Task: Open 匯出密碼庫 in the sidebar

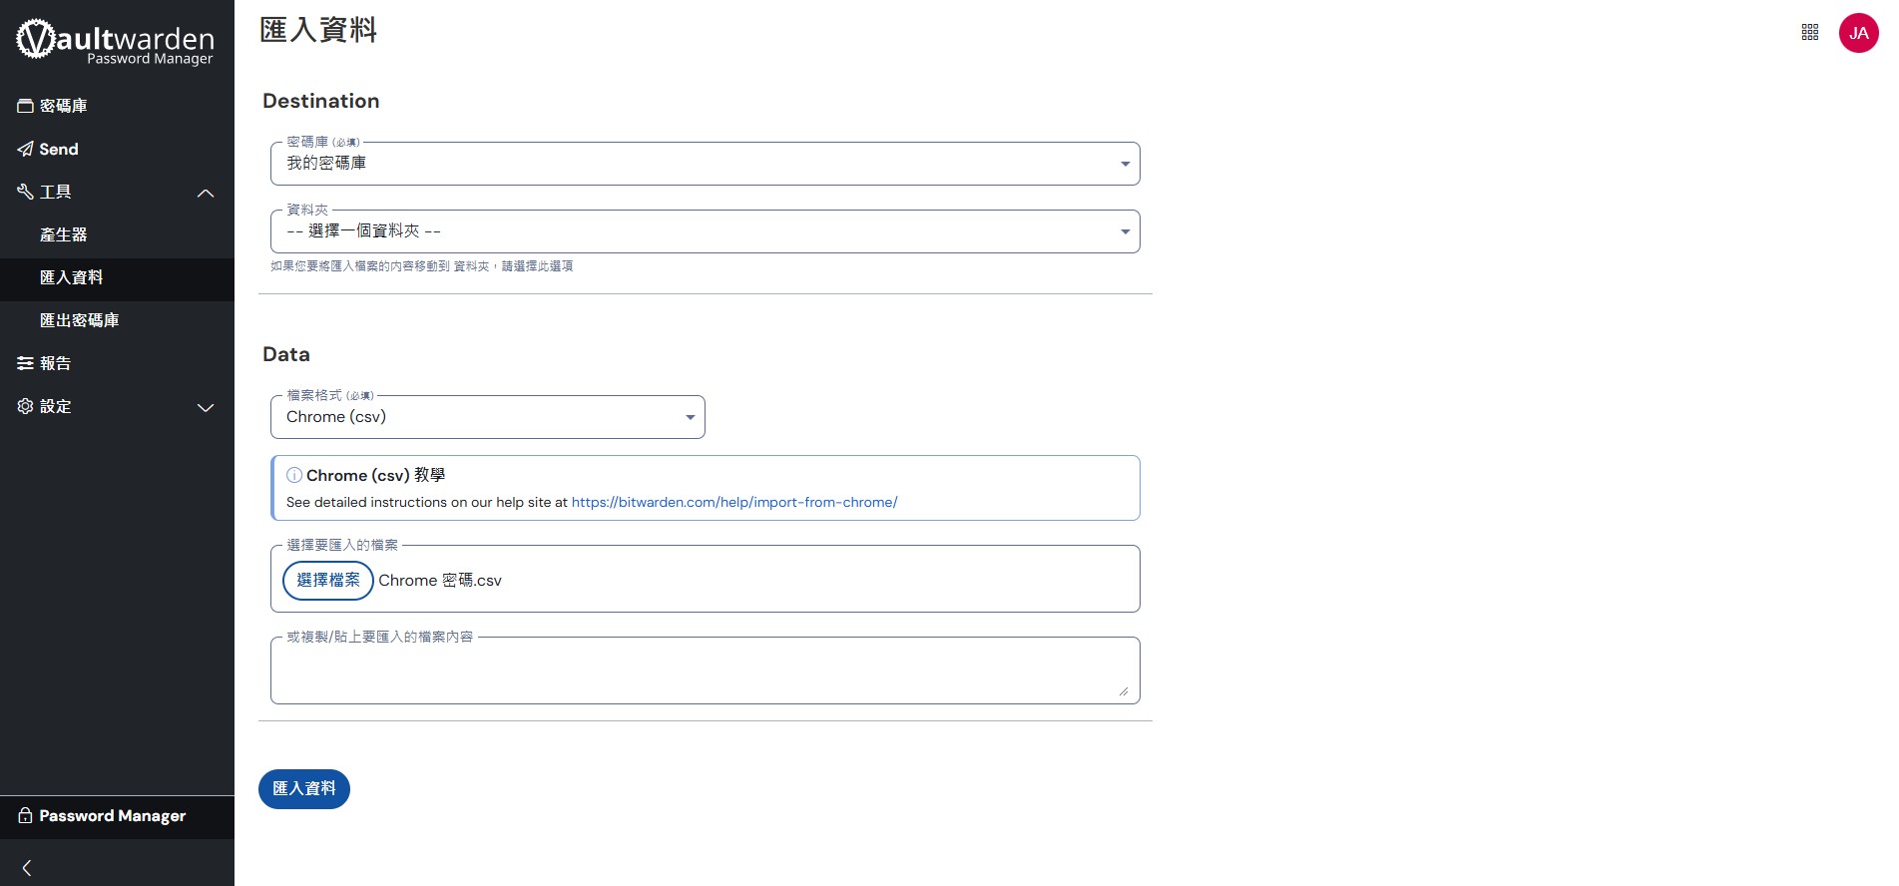Action: click(x=80, y=320)
